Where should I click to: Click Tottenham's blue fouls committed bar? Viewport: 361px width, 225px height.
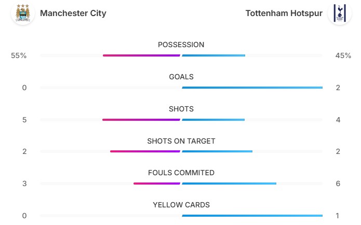(229, 184)
